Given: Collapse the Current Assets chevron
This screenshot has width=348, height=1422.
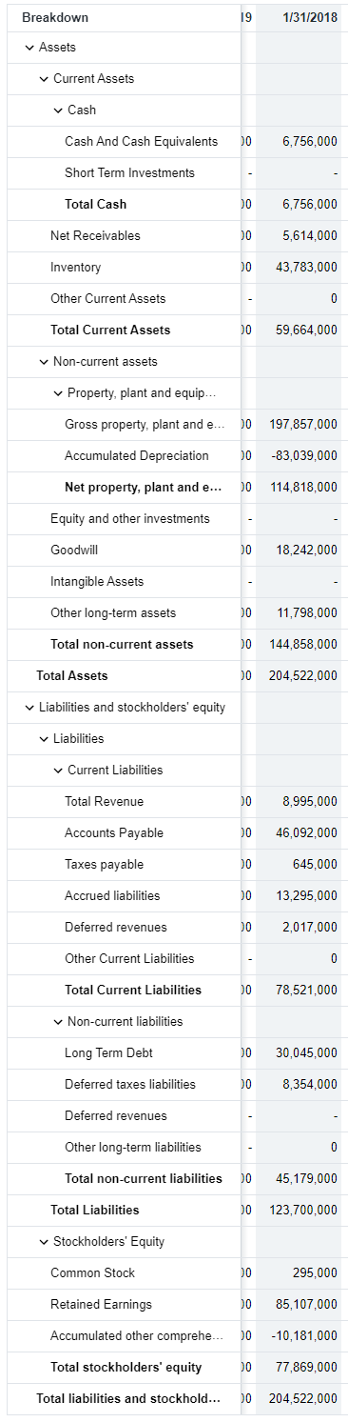Looking at the screenshot, I should [x=44, y=79].
